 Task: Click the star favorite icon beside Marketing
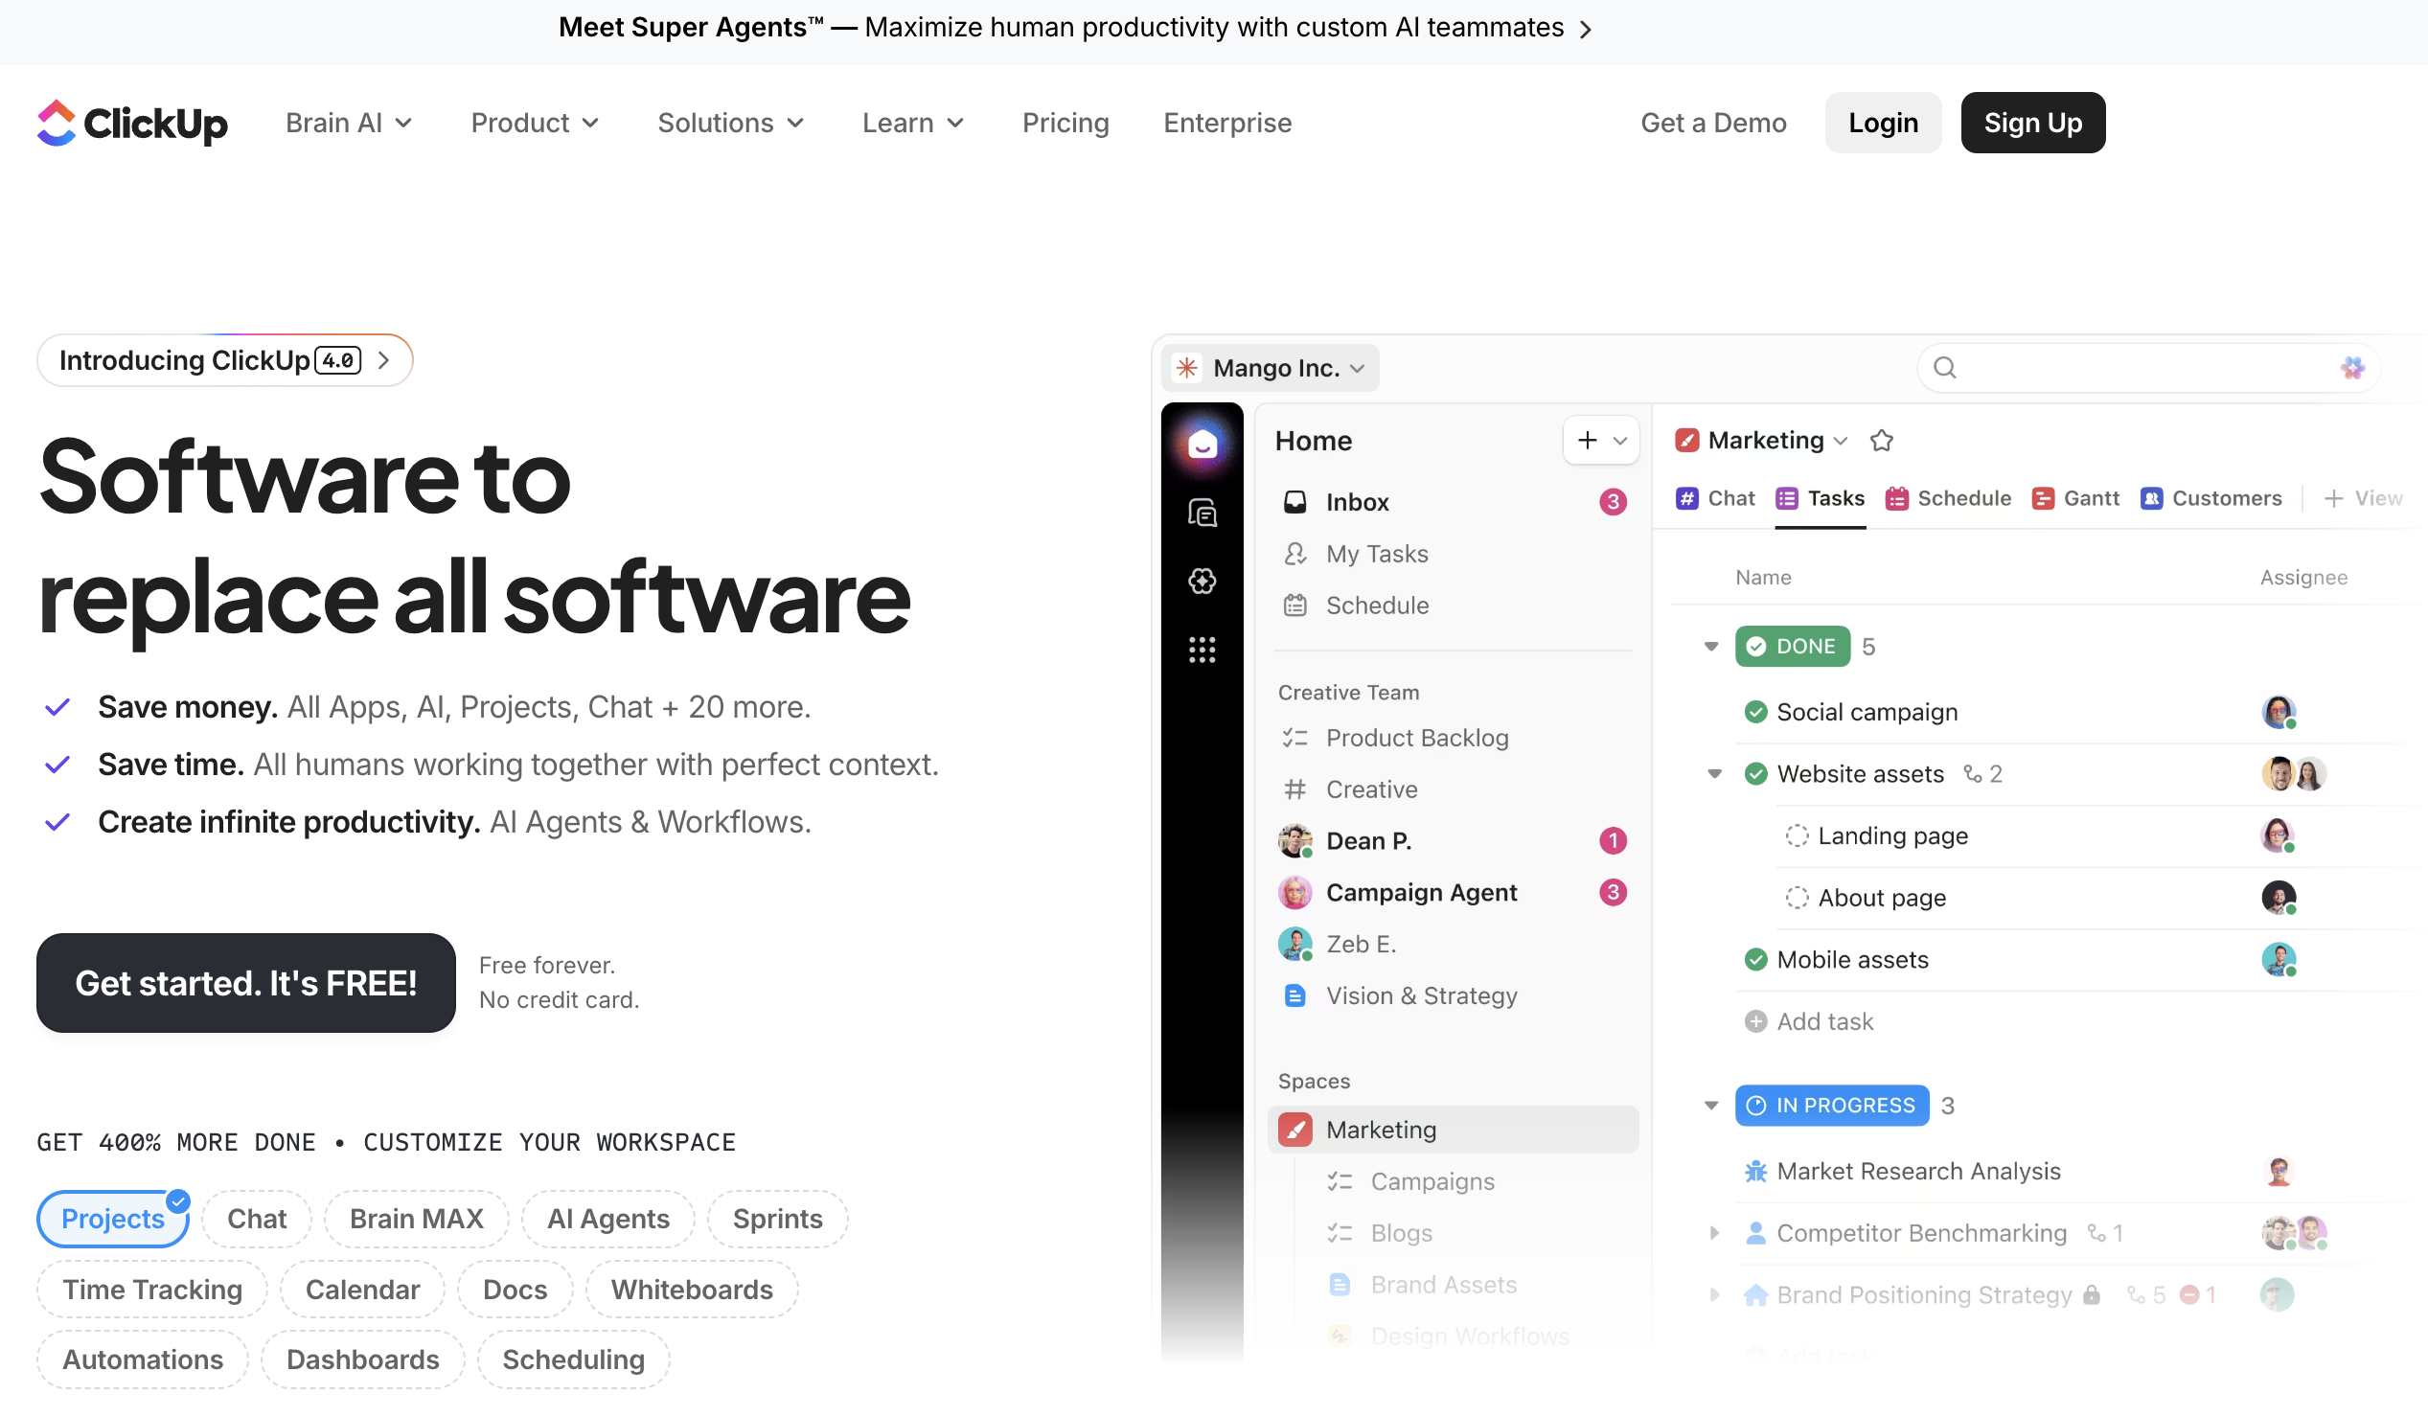[x=1881, y=441]
